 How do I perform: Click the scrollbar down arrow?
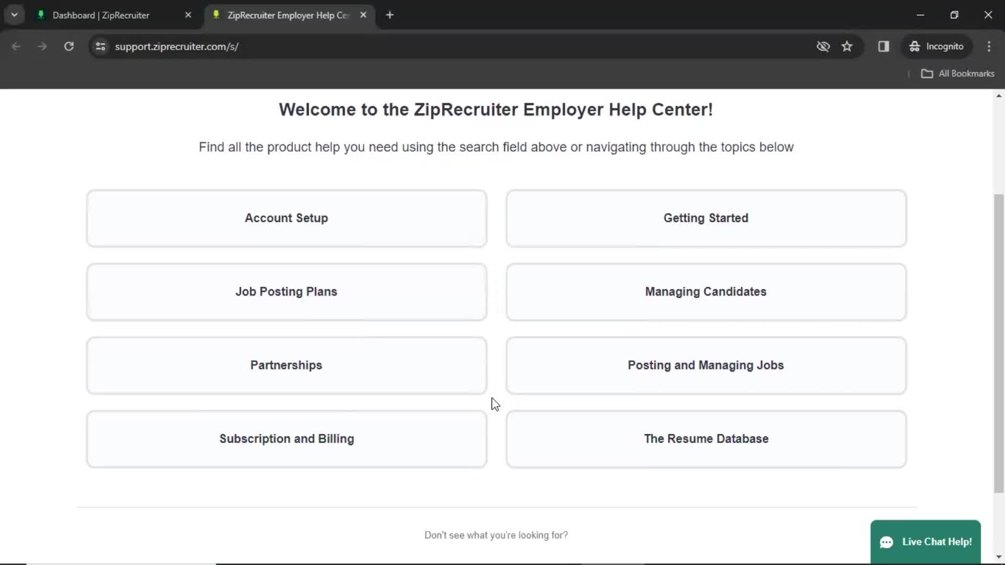click(999, 557)
